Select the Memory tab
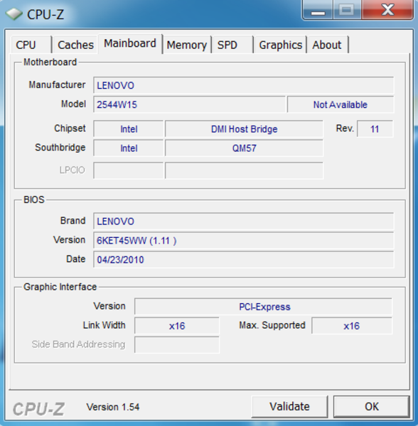Viewport: 418px width, 426px height. point(187,45)
